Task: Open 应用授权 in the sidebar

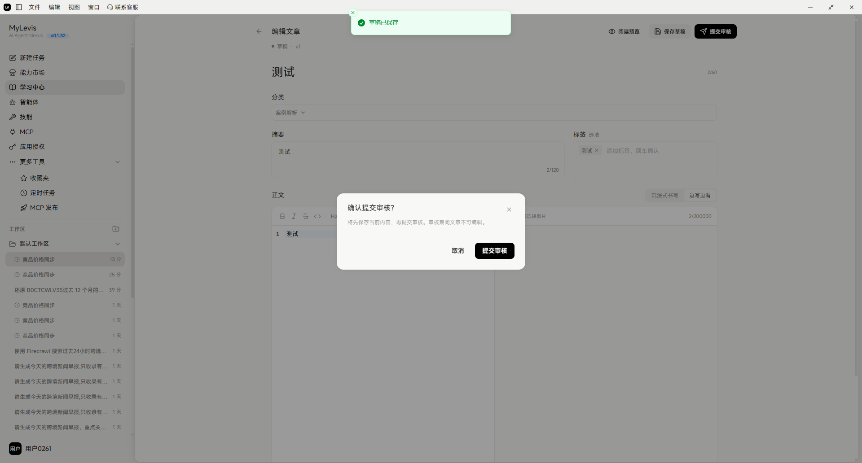Action: 65,147
